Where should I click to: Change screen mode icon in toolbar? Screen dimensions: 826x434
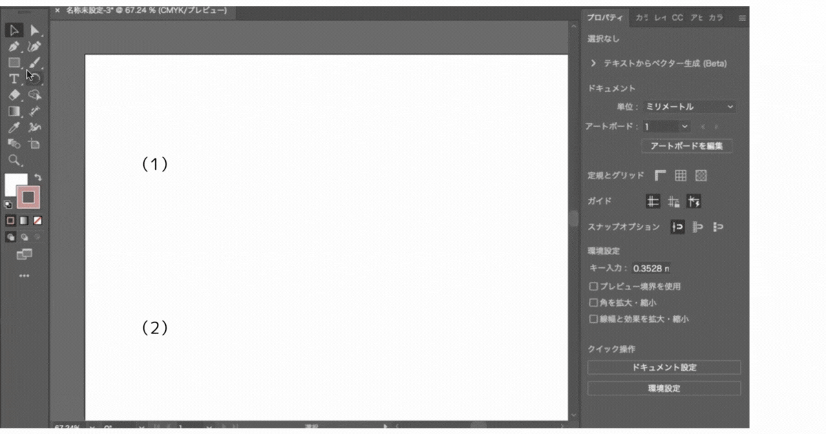coord(24,254)
